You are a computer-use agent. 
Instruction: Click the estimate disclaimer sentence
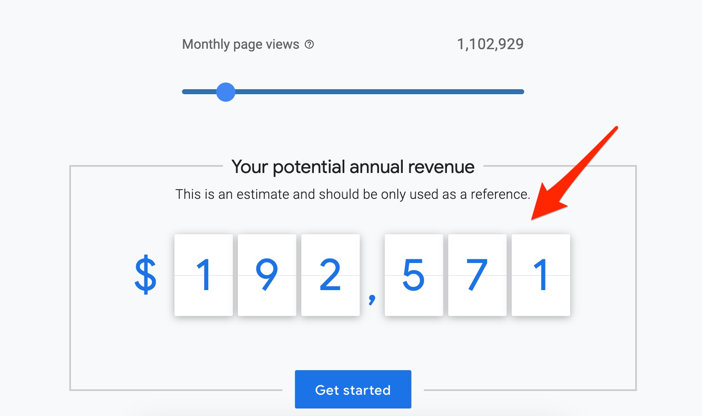tap(353, 194)
